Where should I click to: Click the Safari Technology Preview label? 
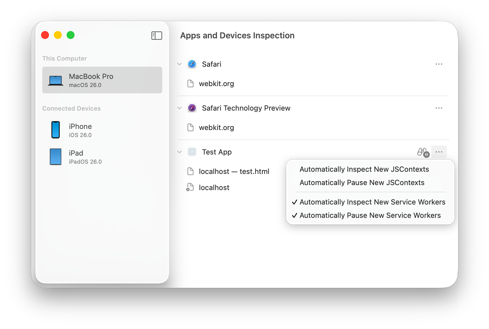click(246, 108)
